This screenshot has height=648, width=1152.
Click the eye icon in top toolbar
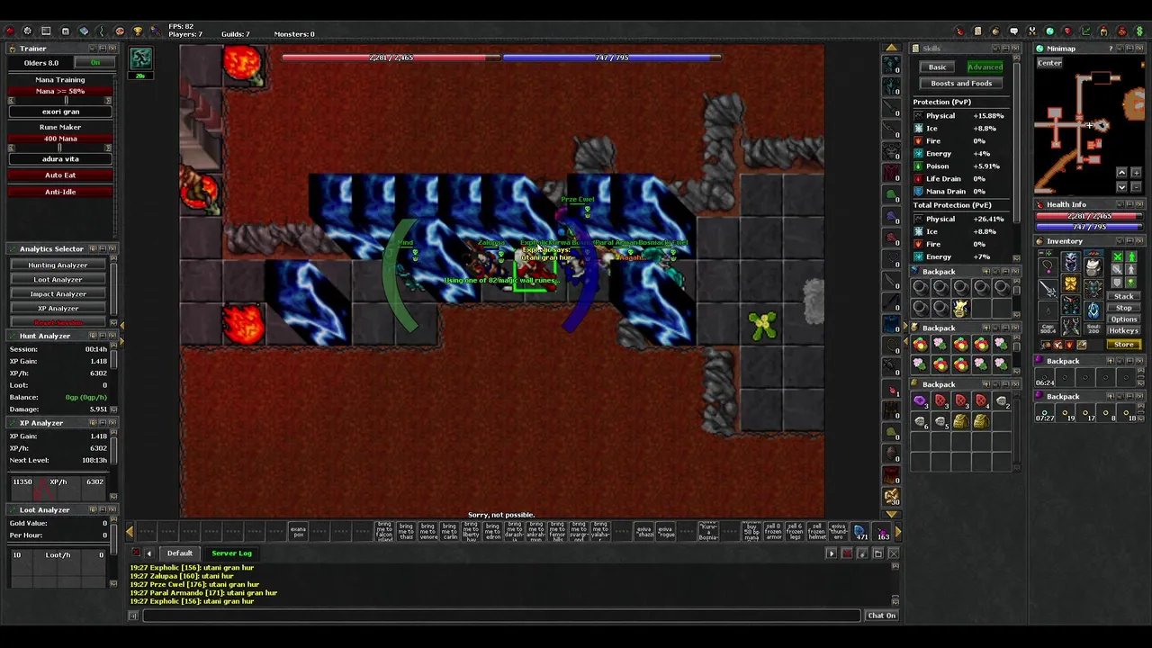click(120, 31)
